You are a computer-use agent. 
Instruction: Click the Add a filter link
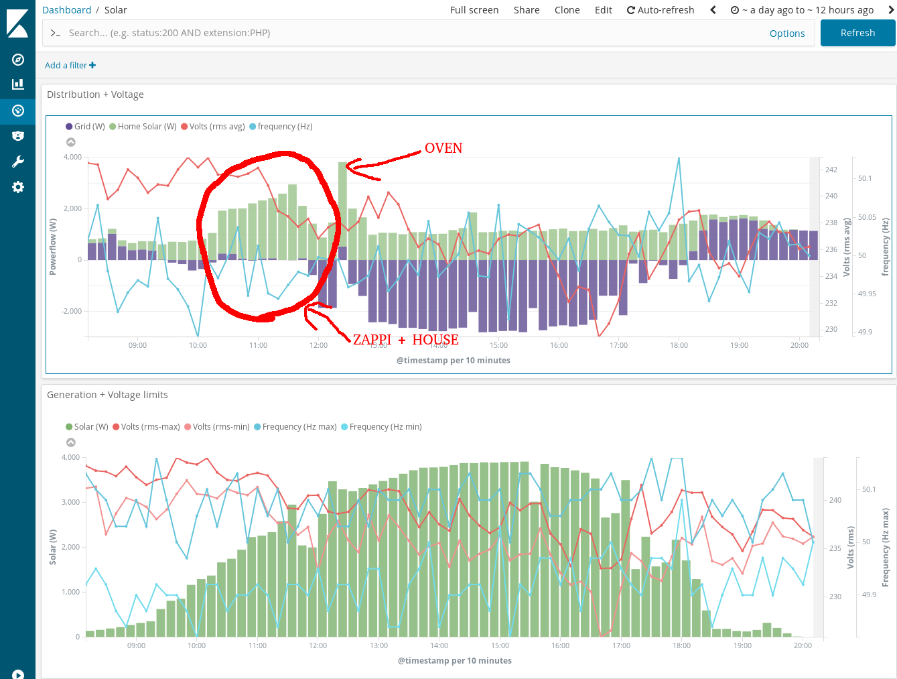(x=70, y=65)
